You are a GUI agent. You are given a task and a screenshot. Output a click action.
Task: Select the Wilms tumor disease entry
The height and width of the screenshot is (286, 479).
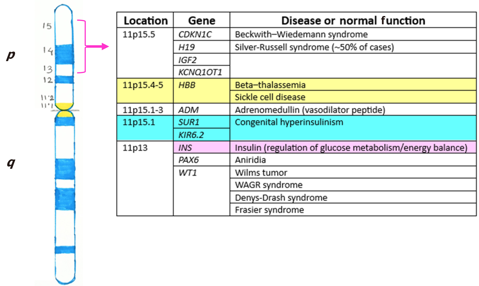[261, 172]
